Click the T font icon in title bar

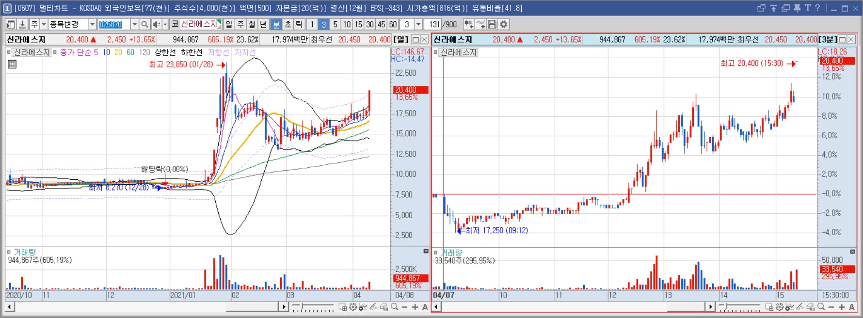(807, 8)
